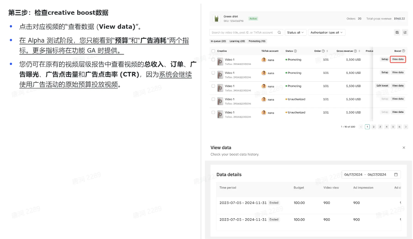Open the Authorization type: all dropdown
413x239 pixels.
(x=327, y=33)
